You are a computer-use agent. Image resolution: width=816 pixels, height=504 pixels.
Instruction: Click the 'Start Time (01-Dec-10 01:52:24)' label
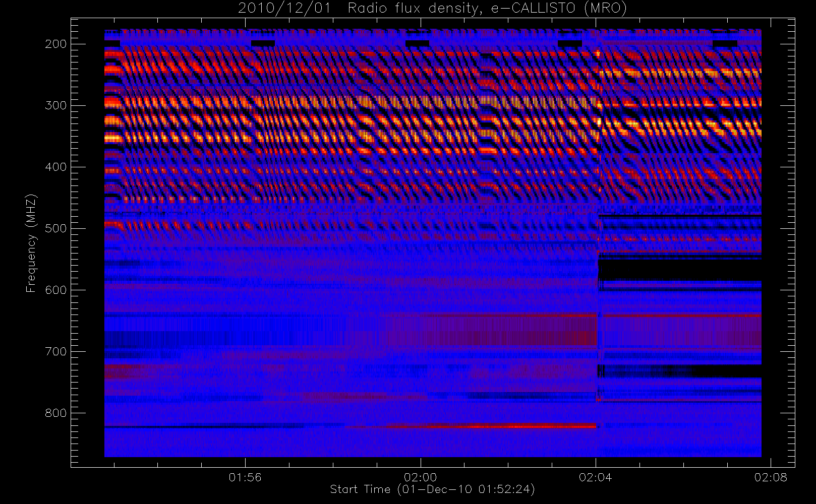[x=432, y=489]
